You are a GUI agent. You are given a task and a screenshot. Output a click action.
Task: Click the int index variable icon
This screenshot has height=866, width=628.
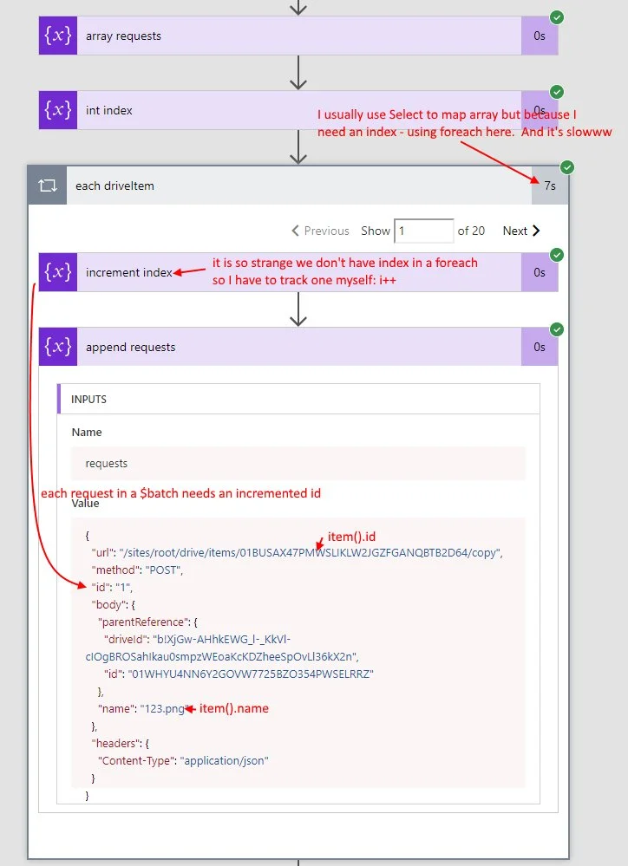[x=58, y=111]
